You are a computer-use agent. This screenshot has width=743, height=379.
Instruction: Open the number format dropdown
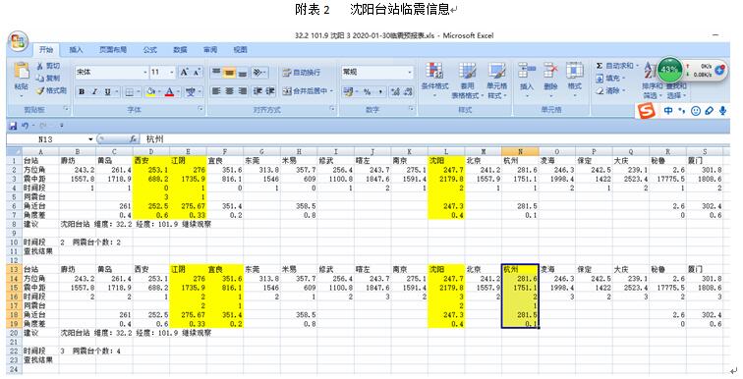(410, 73)
